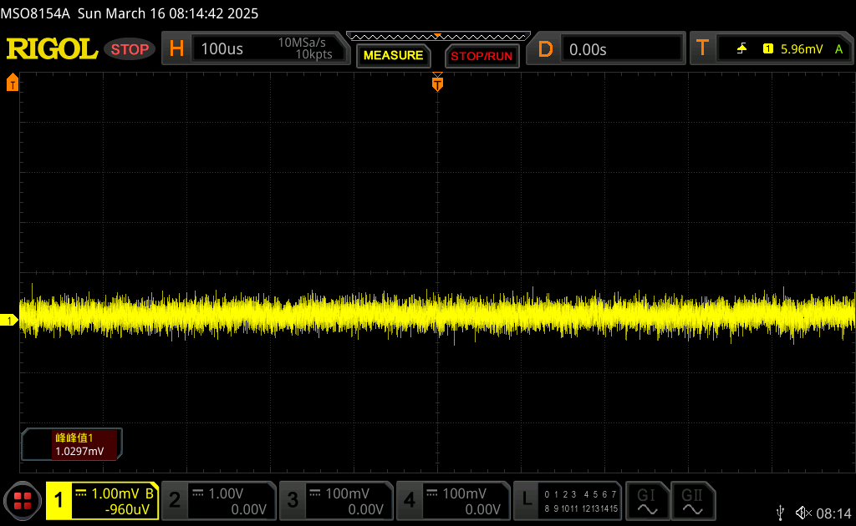856x526 pixels.
Task: Click the waveform memory overview bar
Action: [438, 37]
